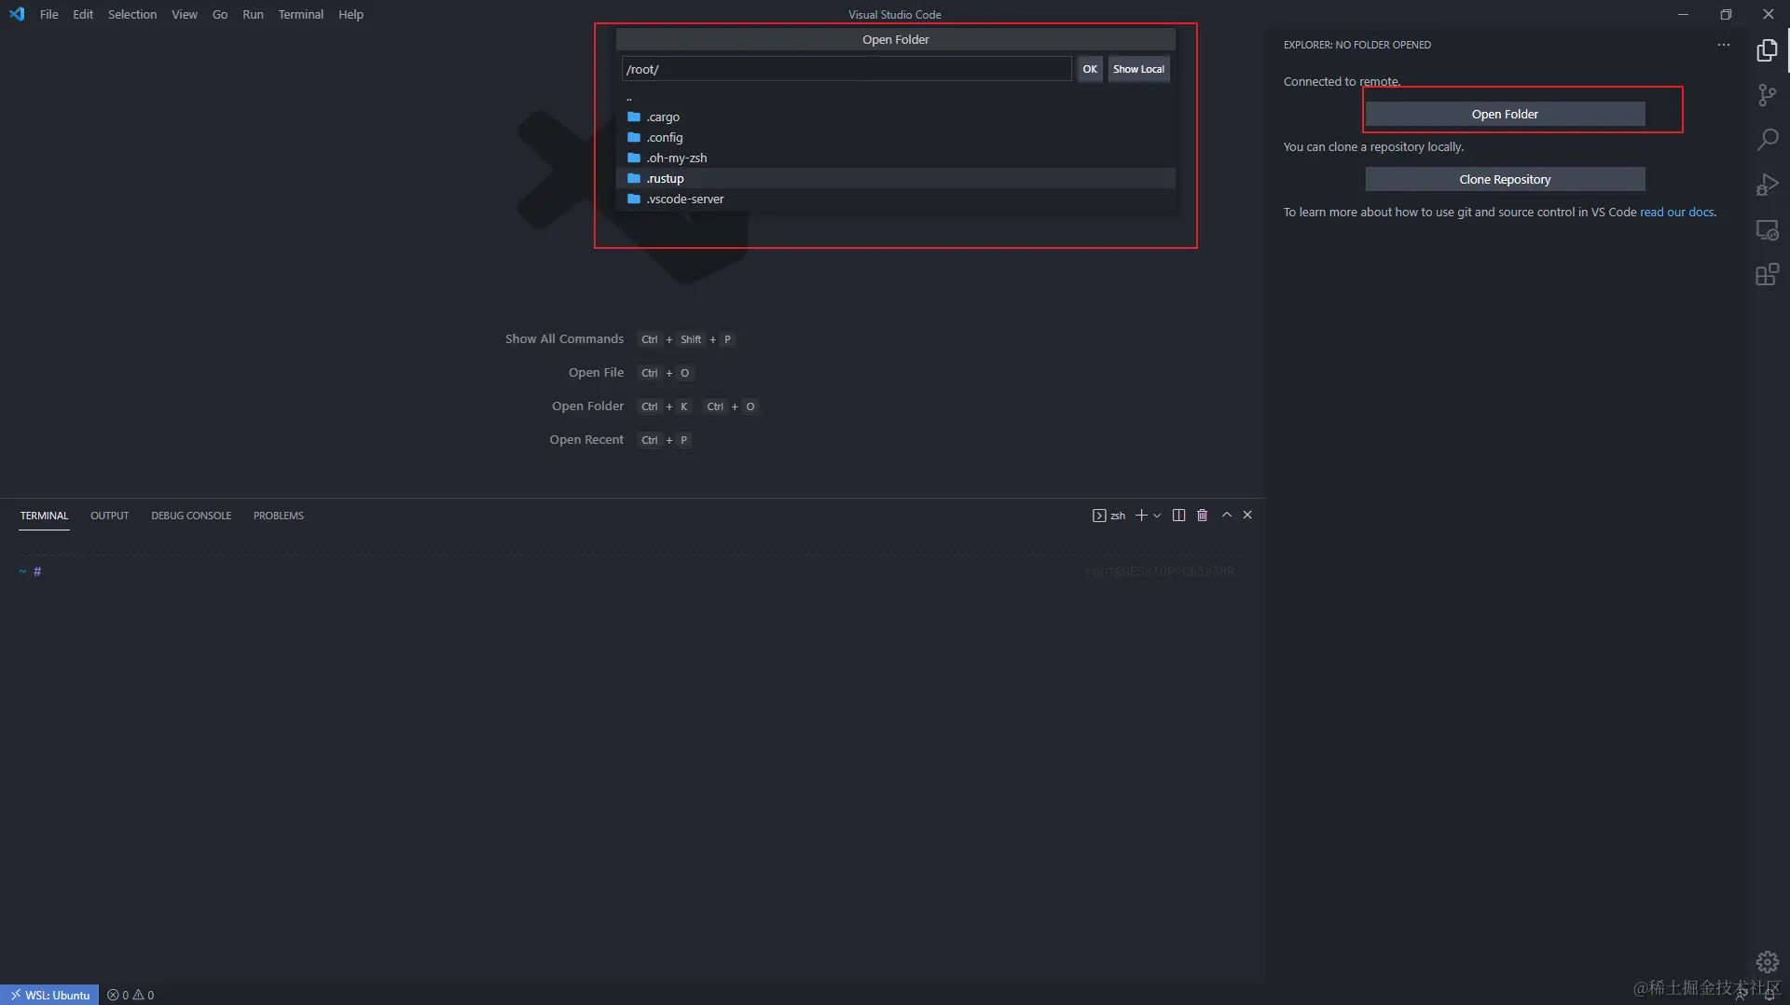1790x1005 pixels.
Task: Switch to the OUTPUT tab
Action: (109, 516)
